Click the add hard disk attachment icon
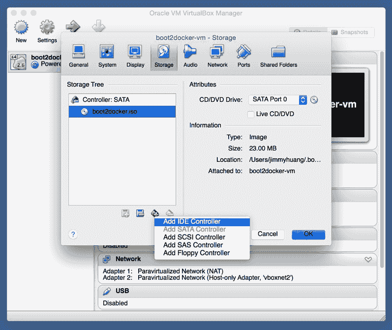 [x=140, y=213]
